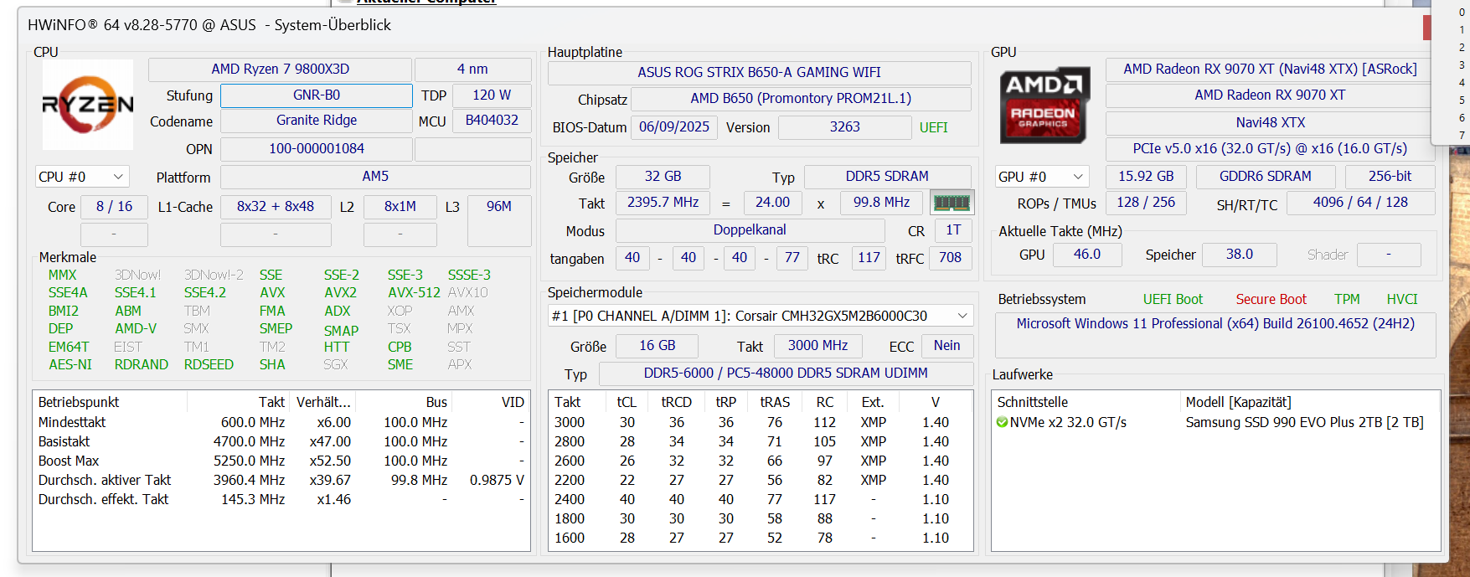This screenshot has height=577, width=1470.
Task: Click the tCL column header
Action: [x=627, y=403]
